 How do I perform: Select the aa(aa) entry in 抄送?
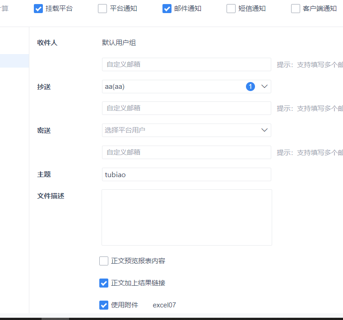click(115, 87)
